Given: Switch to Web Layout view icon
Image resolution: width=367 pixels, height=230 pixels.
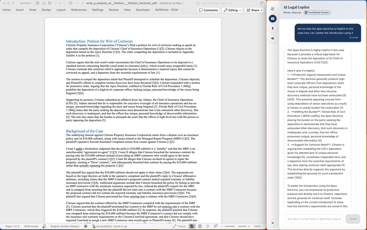Looking at the screenshot, I should click(x=200, y=226).
